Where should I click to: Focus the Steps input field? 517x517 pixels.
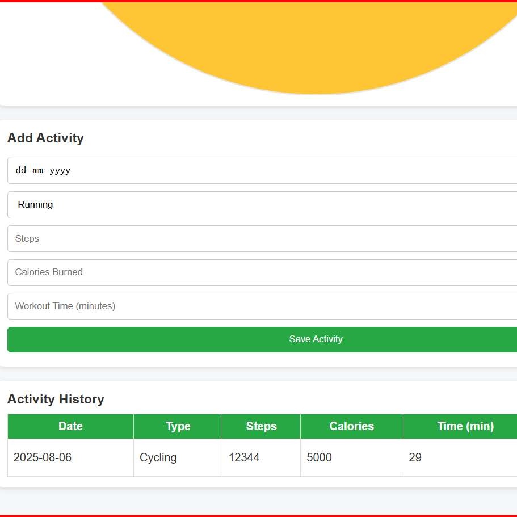262,239
